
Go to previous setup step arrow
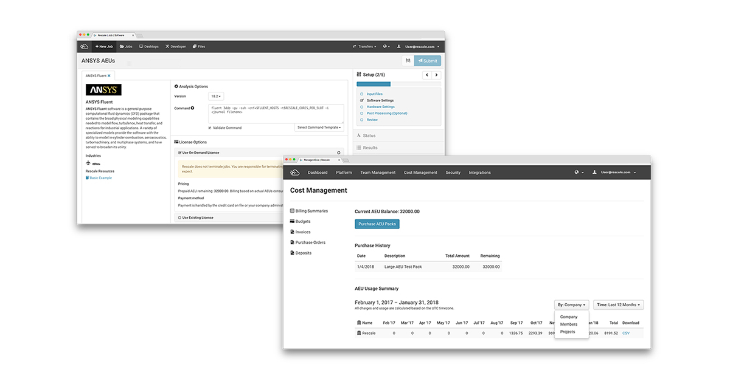(x=426, y=75)
